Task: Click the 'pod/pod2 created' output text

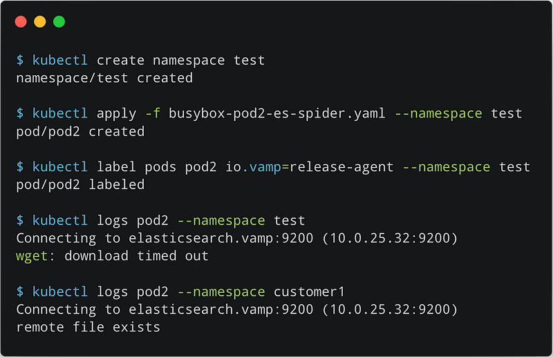Action: tap(80, 131)
